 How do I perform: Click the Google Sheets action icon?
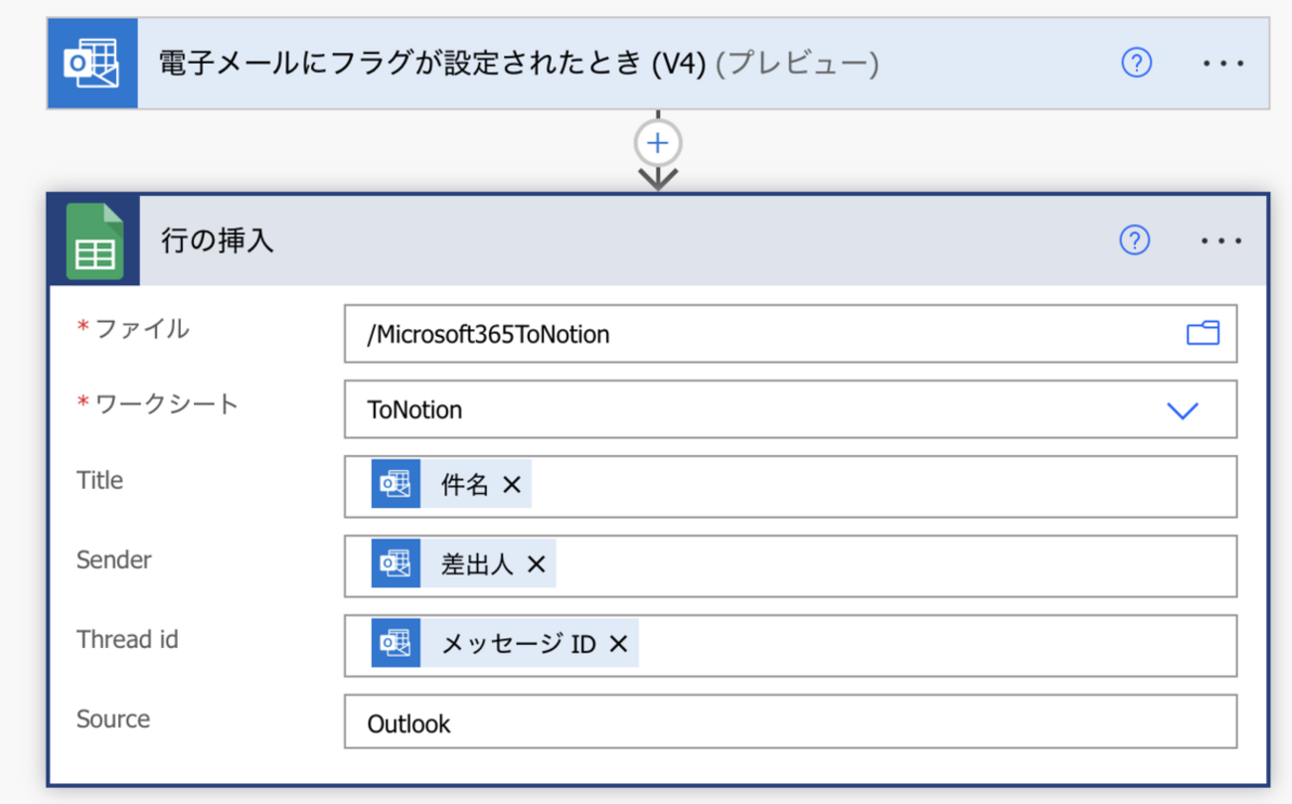coord(94,241)
